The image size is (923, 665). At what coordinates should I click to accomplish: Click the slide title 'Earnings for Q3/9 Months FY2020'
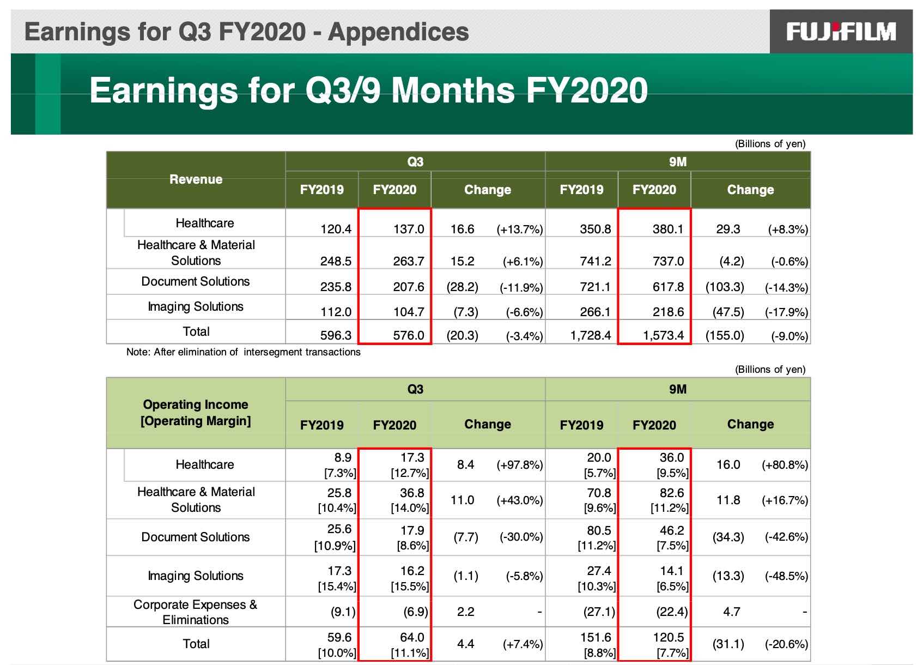click(x=368, y=90)
